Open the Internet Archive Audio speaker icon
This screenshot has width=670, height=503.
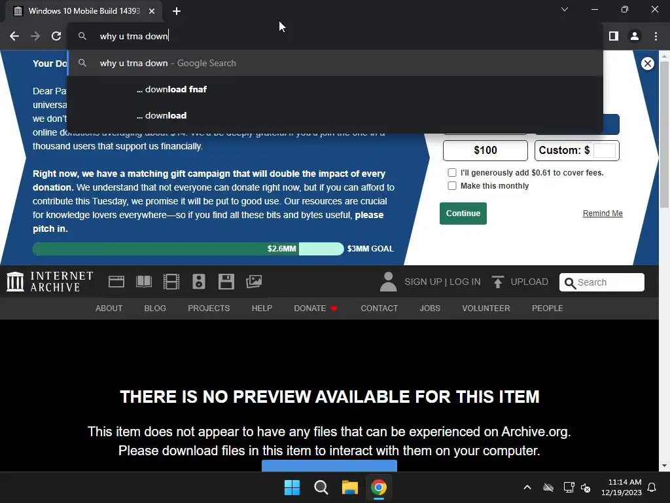(x=199, y=282)
